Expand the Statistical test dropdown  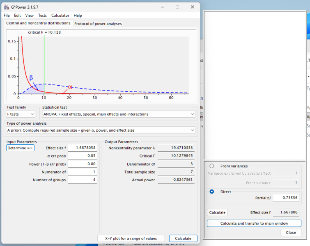(119, 114)
